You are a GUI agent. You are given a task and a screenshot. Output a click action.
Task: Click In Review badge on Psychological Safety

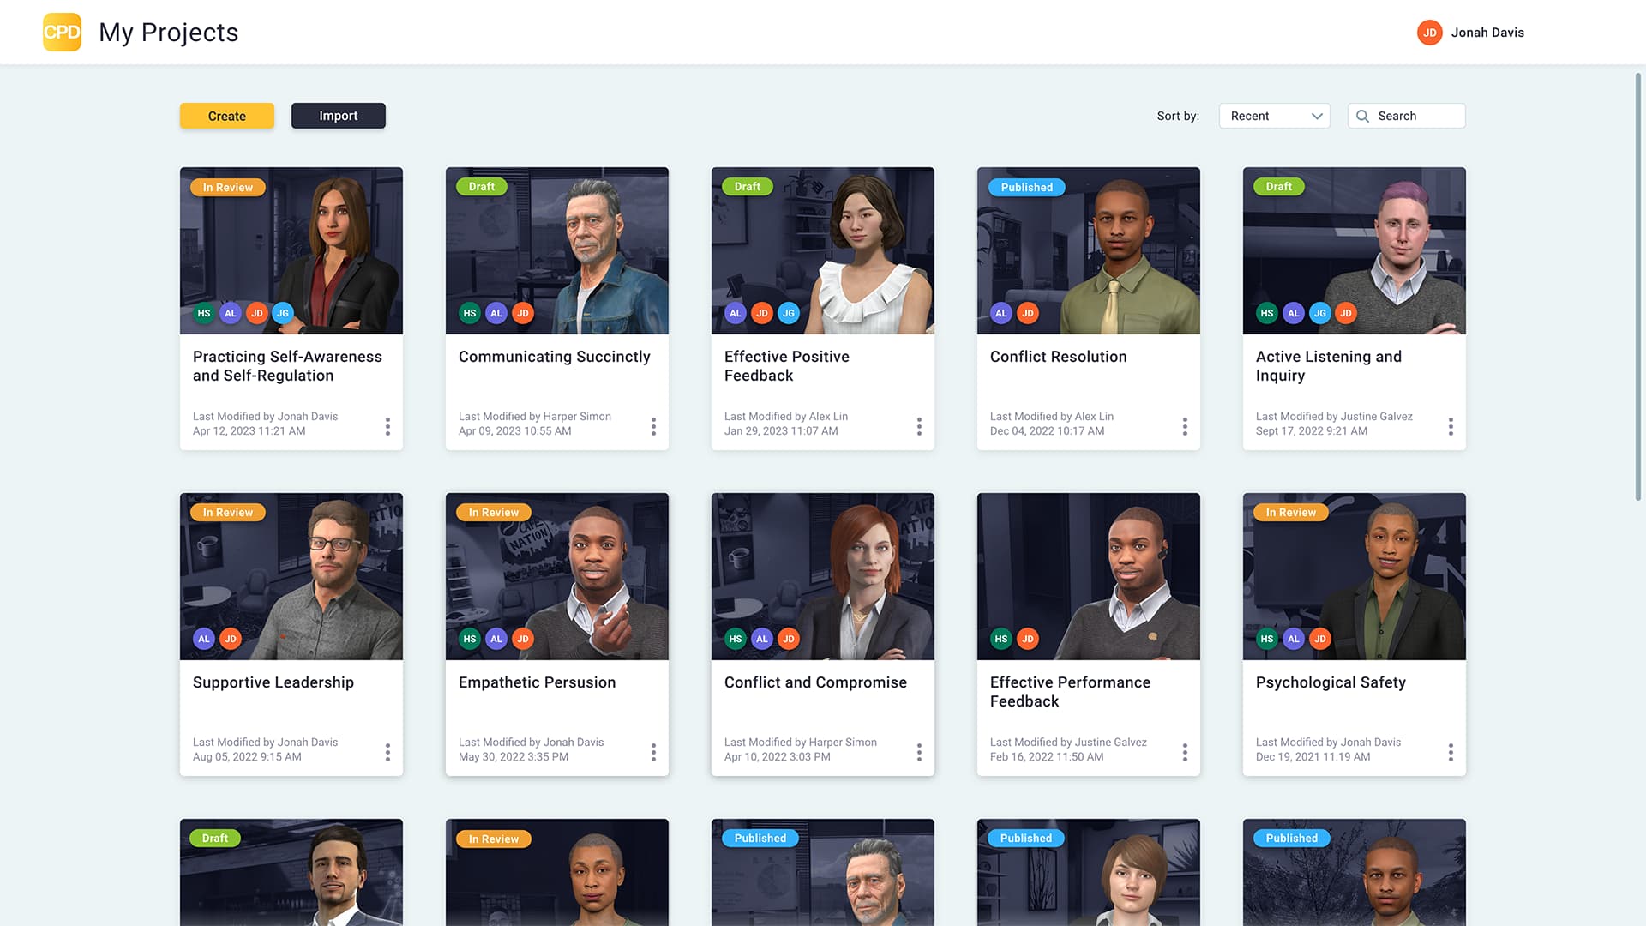point(1291,512)
